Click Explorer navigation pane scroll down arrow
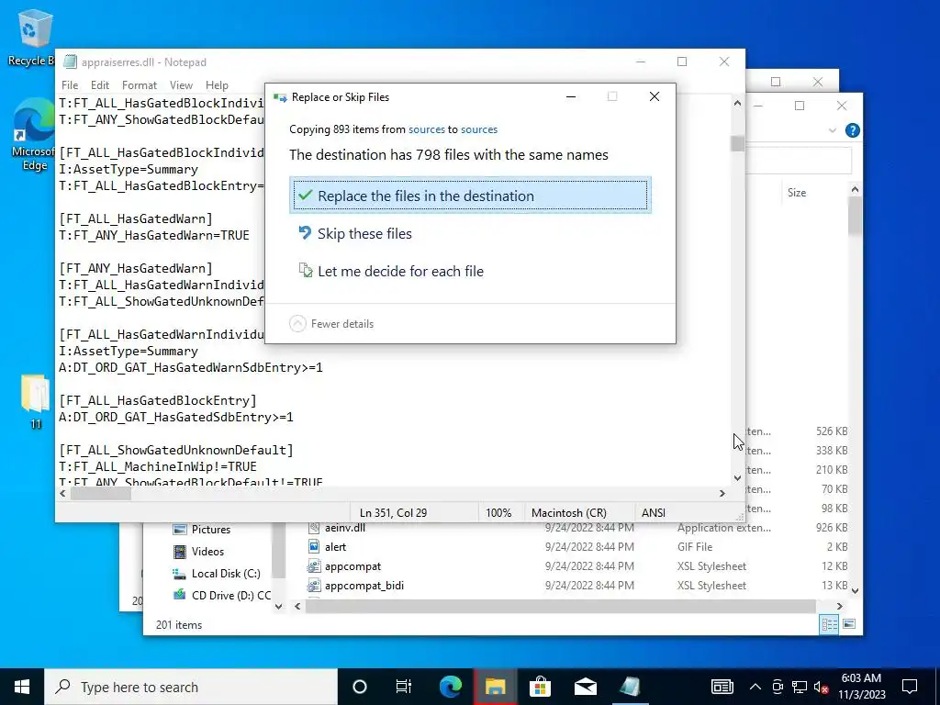This screenshot has width=940, height=705. (278, 606)
